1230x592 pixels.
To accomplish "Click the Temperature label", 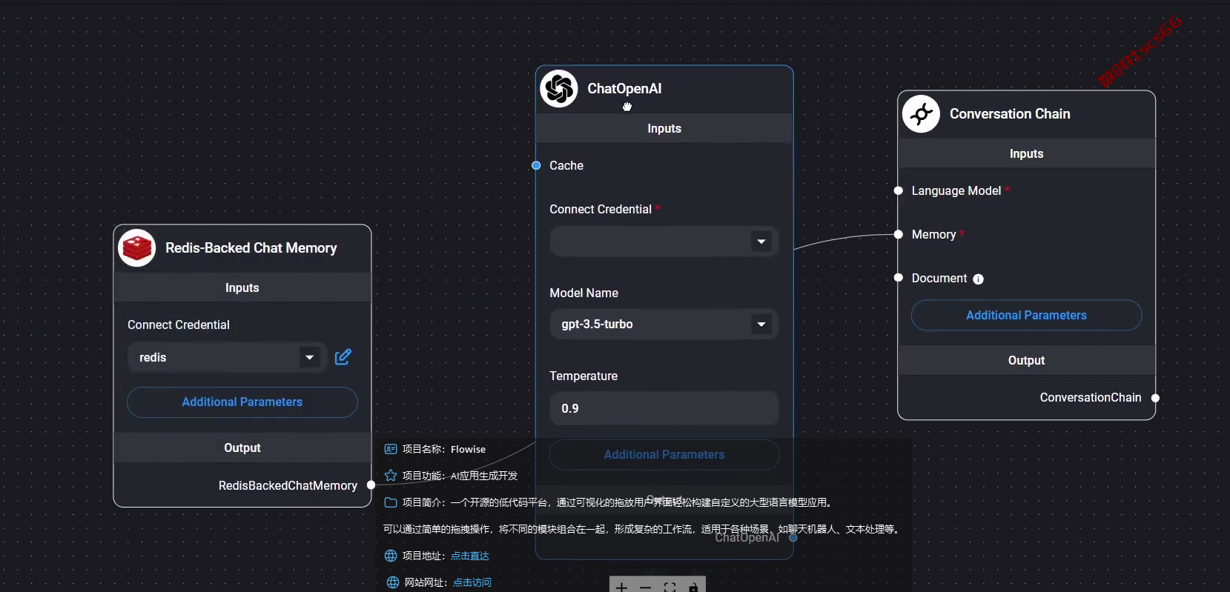I will pos(583,376).
